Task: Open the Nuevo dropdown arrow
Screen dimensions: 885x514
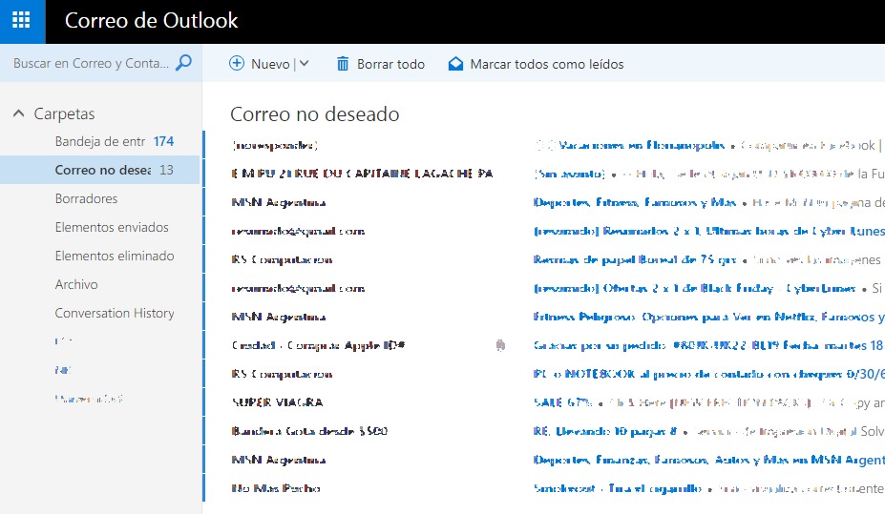Action: tap(305, 63)
